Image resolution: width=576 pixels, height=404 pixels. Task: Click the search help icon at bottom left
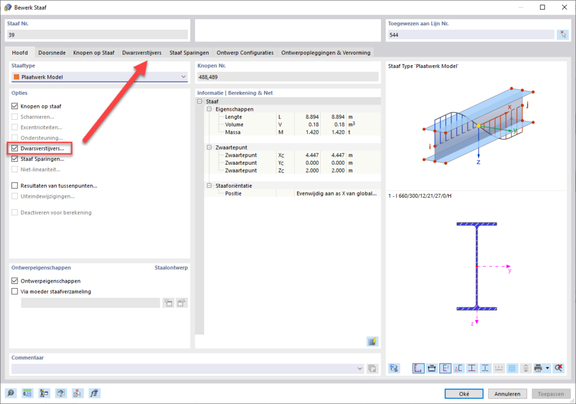10,393
